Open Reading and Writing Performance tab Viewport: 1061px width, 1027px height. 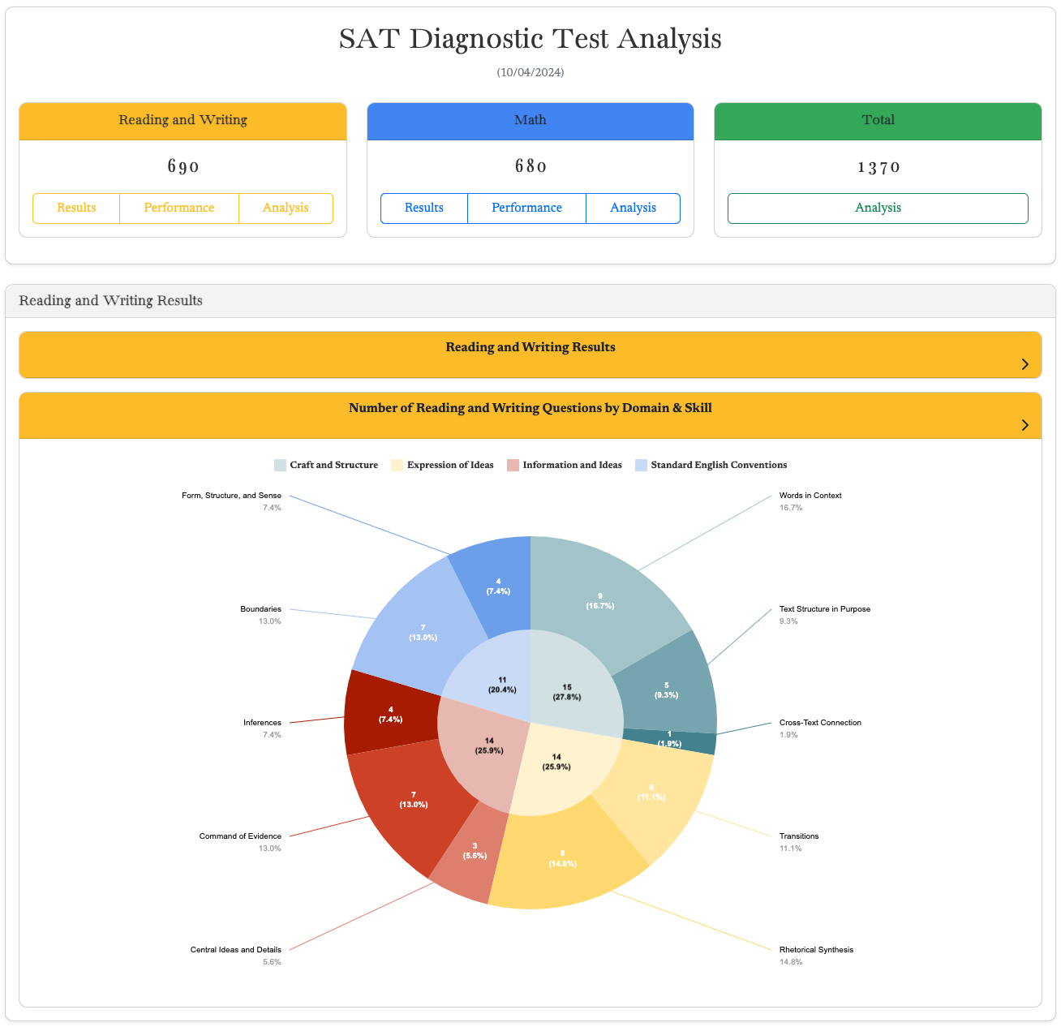tap(179, 208)
